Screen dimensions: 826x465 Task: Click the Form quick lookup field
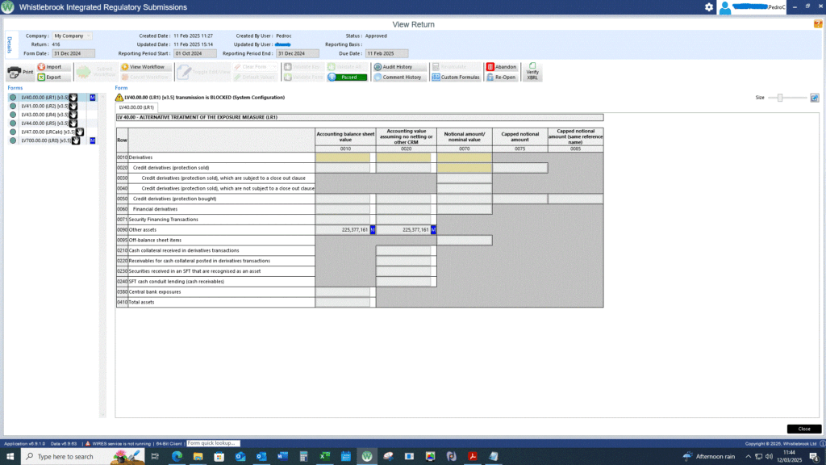(212, 443)
